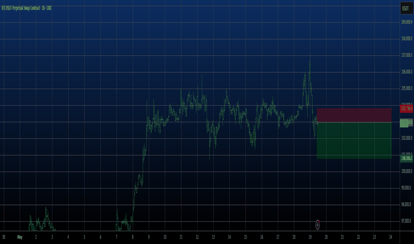This screenshot has height=244, width=414.
Task: Click date 15 on the time axis
Action: tap(246, 237)
